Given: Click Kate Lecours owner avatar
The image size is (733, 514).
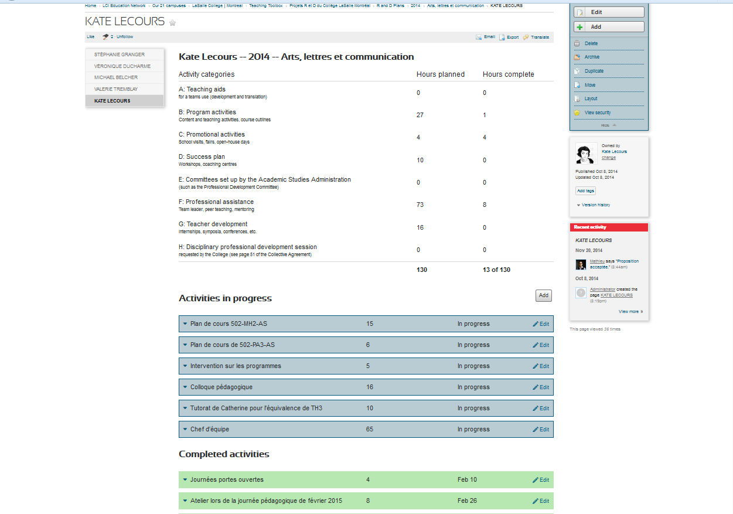Looking at the screenshot, I should [586, 153].
